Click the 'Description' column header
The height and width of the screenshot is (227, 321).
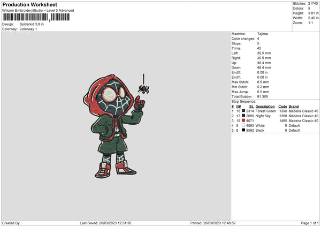(x=265, y=107)
